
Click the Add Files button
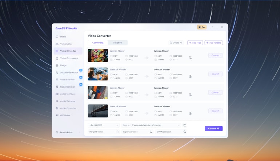195,43
